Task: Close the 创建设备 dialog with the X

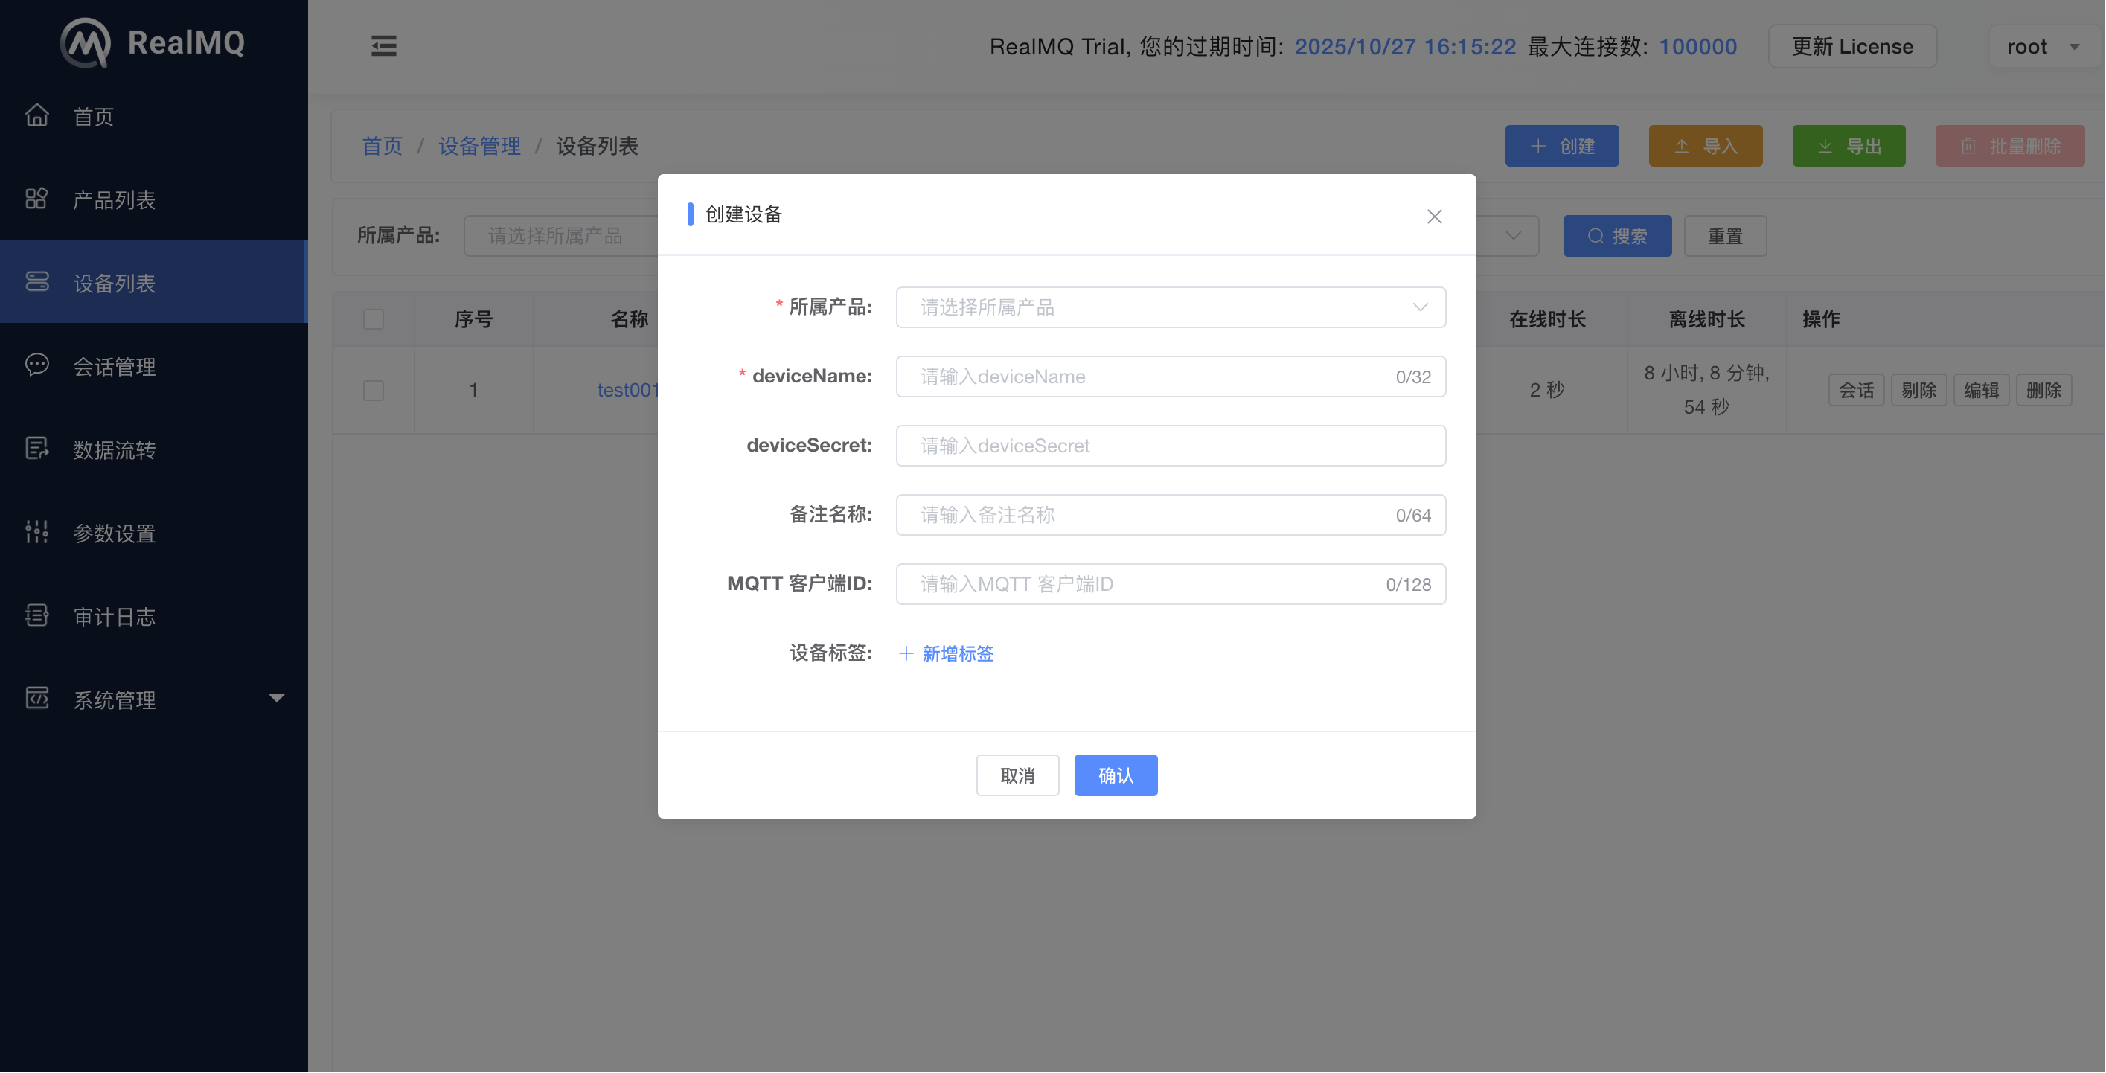Action: point(1434,217)
